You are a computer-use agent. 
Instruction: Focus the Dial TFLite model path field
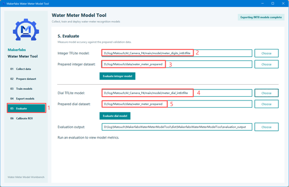[177, 93]
